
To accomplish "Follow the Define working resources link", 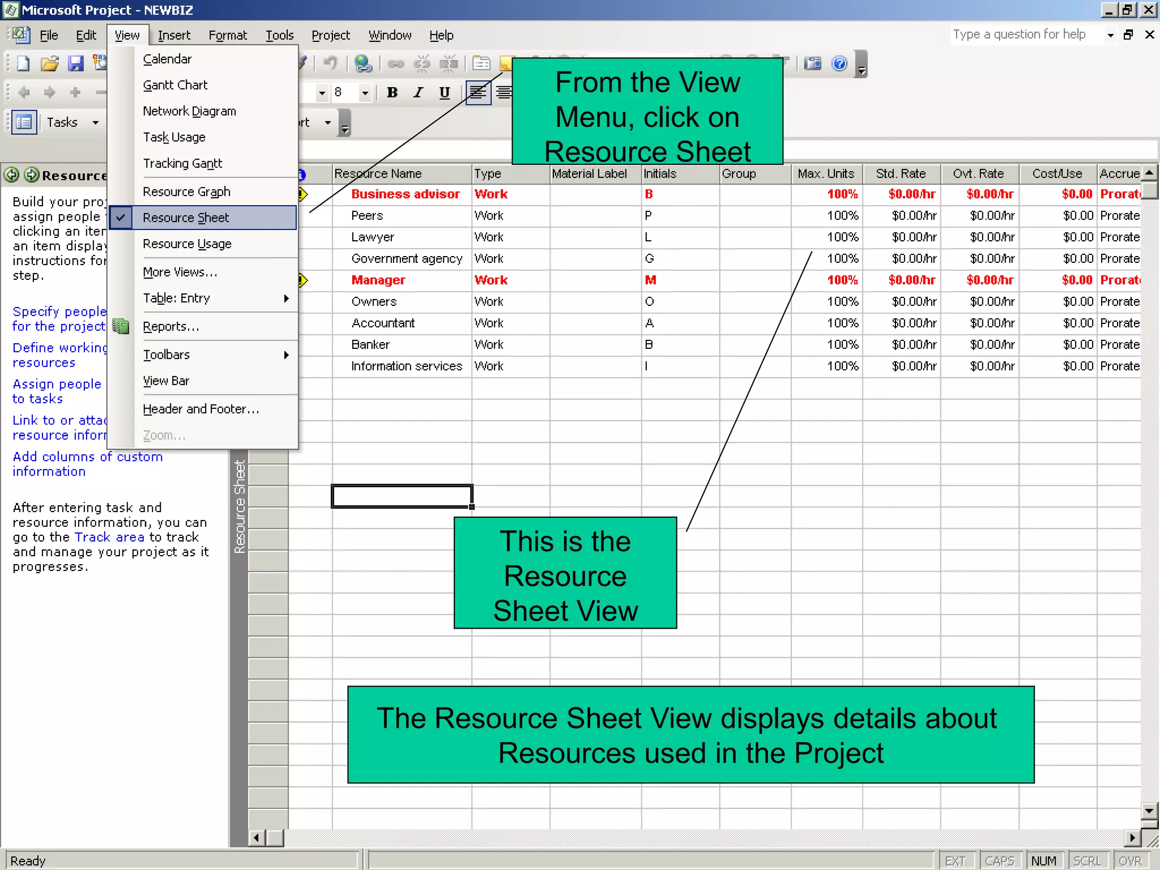I will tap(59, 355).
